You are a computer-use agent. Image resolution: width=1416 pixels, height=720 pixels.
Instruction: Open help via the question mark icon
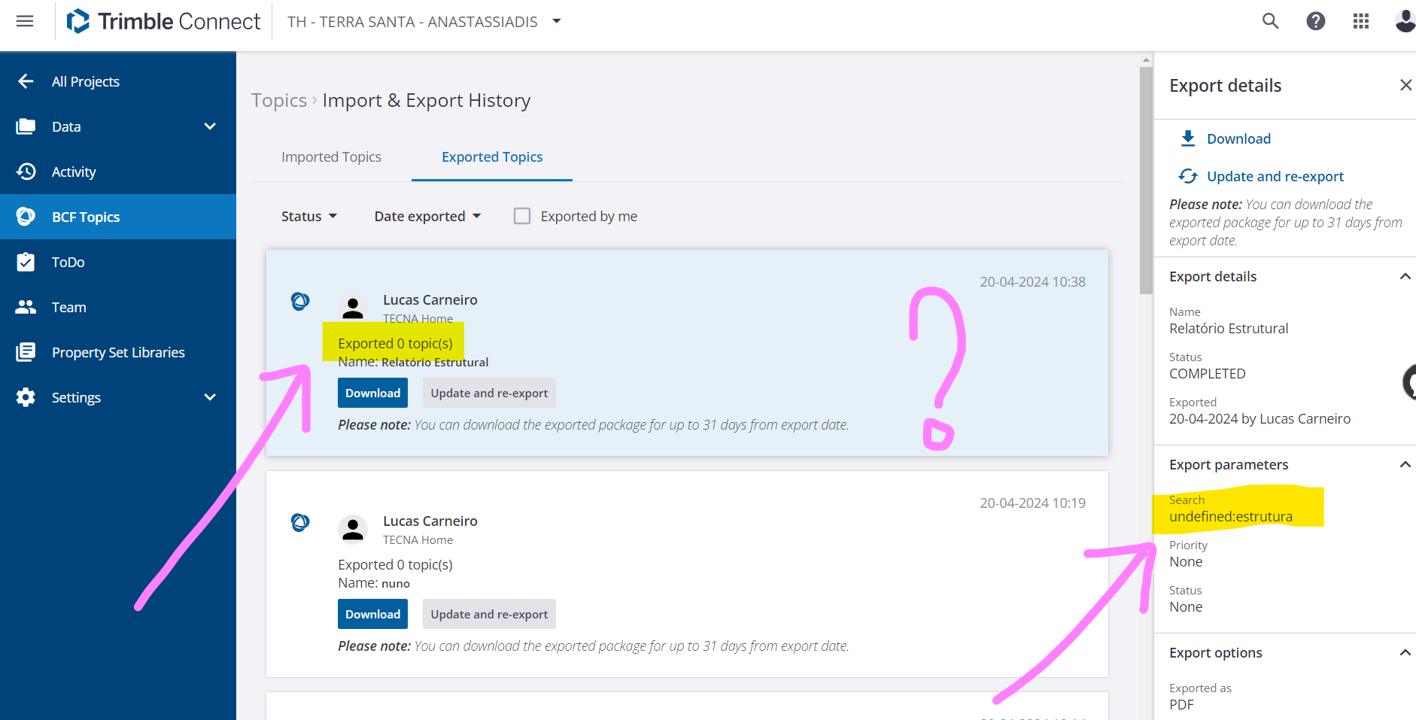1315,21
